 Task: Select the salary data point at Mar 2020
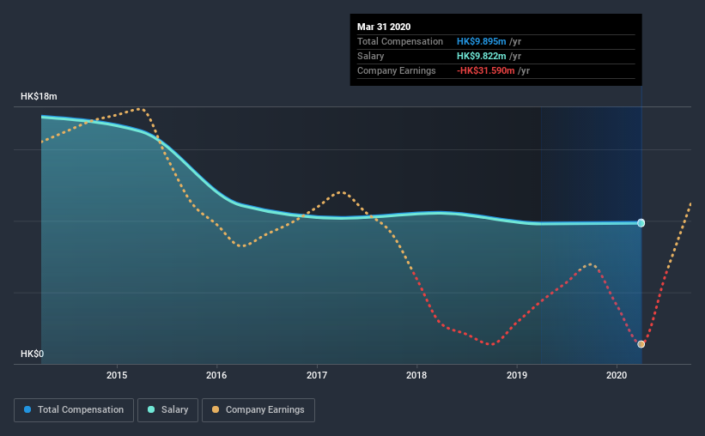click(x=641, y=223)
